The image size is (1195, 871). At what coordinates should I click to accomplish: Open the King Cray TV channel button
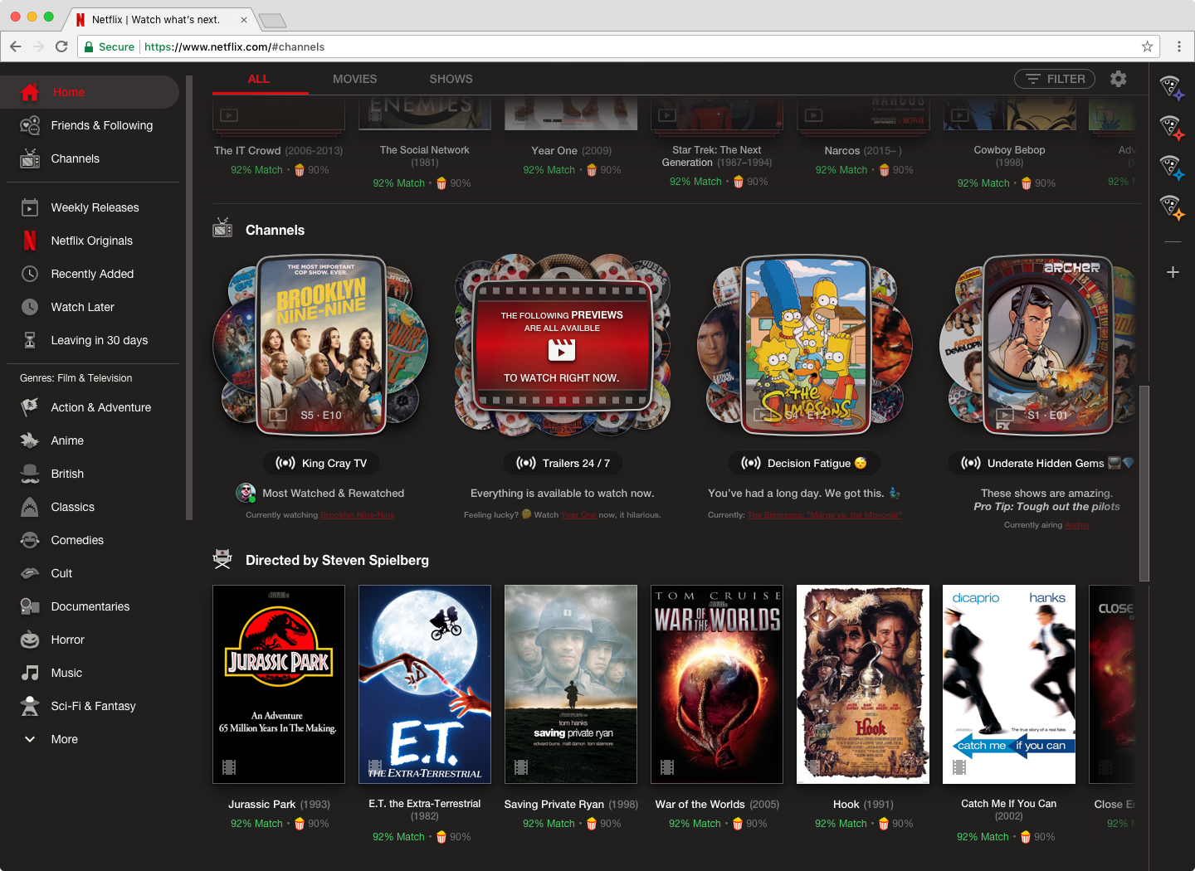321,463
